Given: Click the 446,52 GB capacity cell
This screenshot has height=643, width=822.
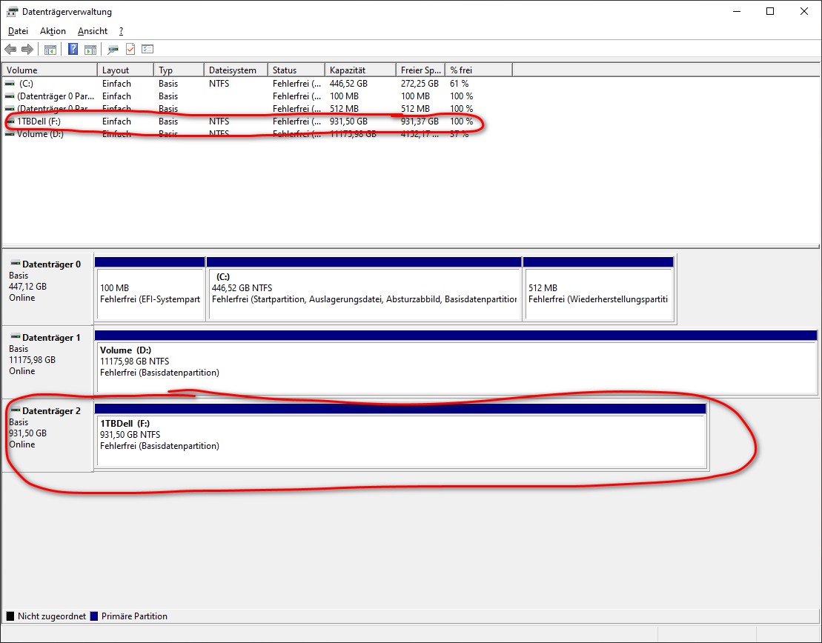Looking at the screenshot, I should (x=348, y=83).
